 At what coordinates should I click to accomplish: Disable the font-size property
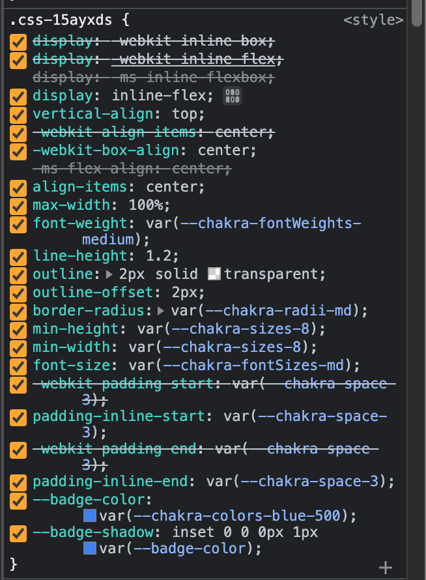tap(18, 366)
